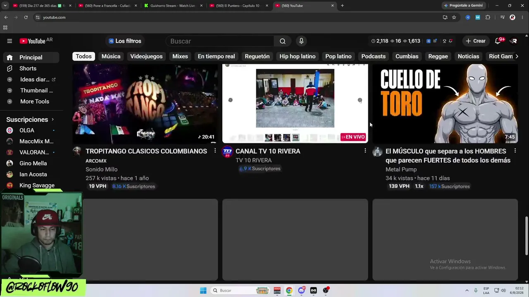Open the YouTube guide hamburger menu
The height and width of the screenshot is (297, 529).
click(x=10, y=41)
